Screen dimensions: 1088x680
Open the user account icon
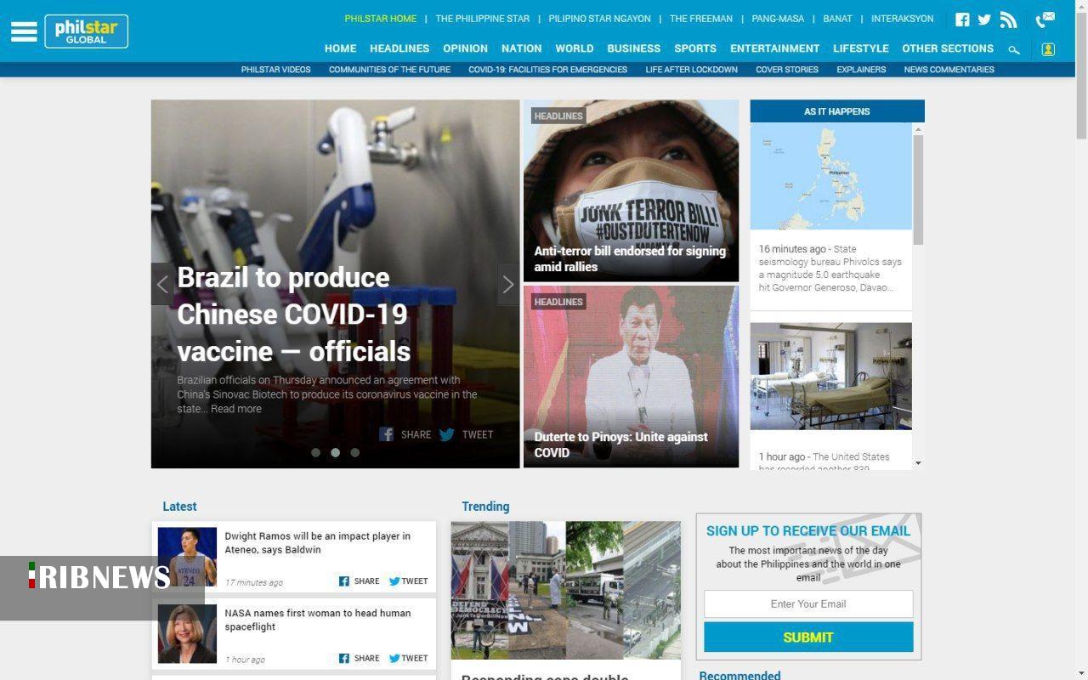click(x=1048, y=49)
